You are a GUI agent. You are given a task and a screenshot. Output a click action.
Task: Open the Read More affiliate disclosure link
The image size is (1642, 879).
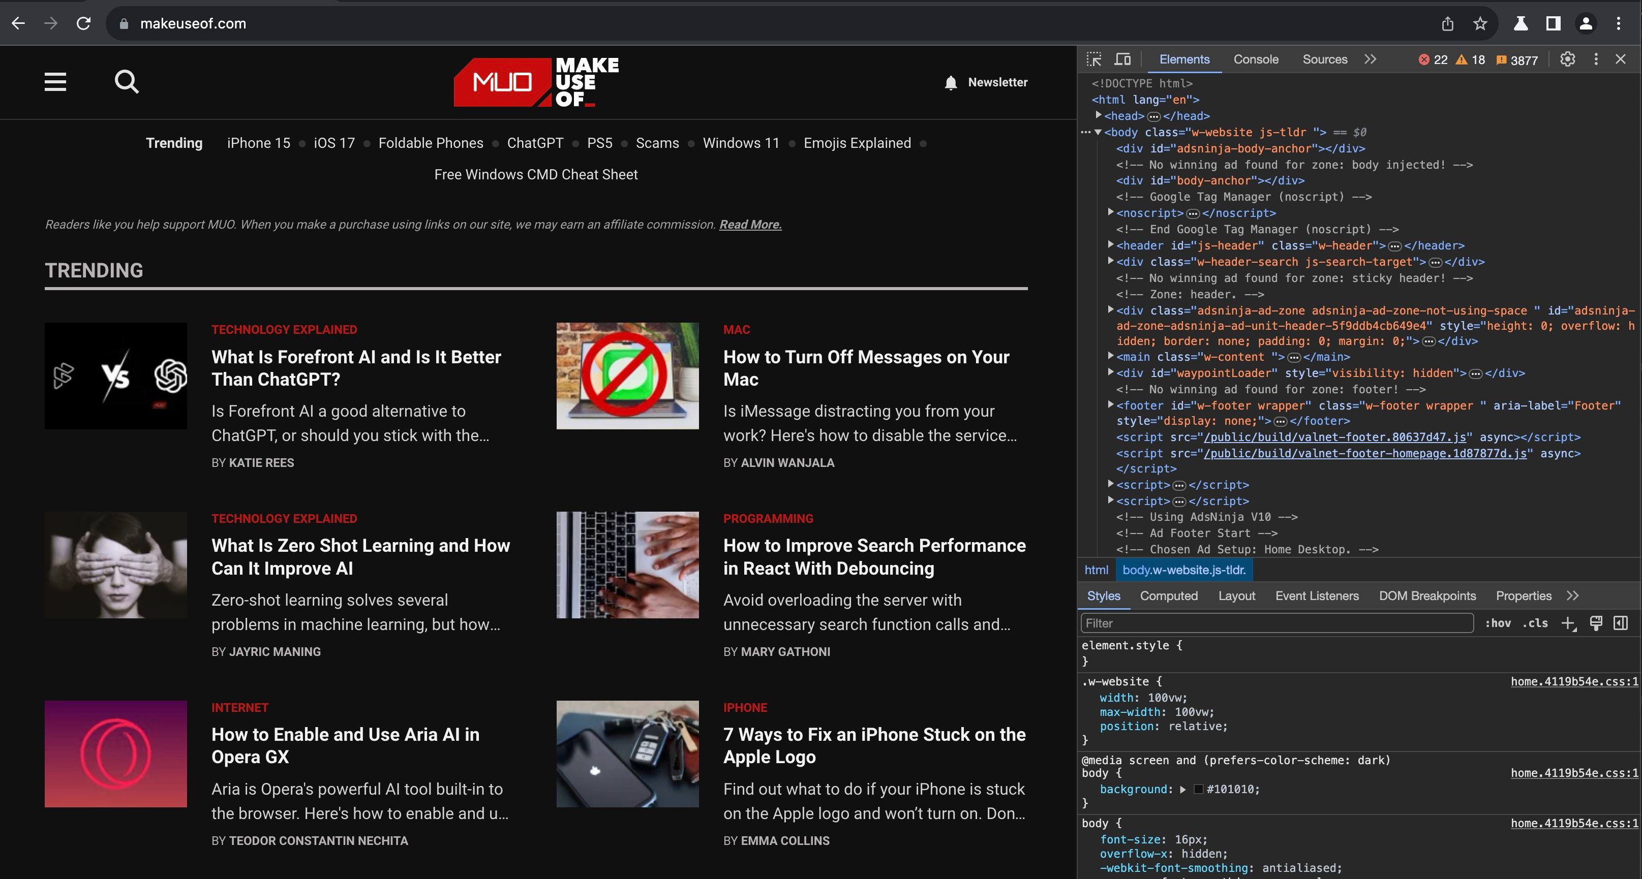pyautogui.click(x=750, y=224)
